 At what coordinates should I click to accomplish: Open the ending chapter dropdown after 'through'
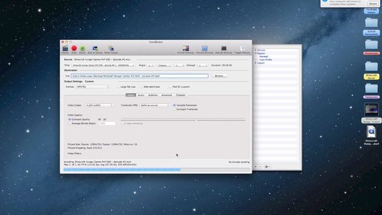(202, 65)
